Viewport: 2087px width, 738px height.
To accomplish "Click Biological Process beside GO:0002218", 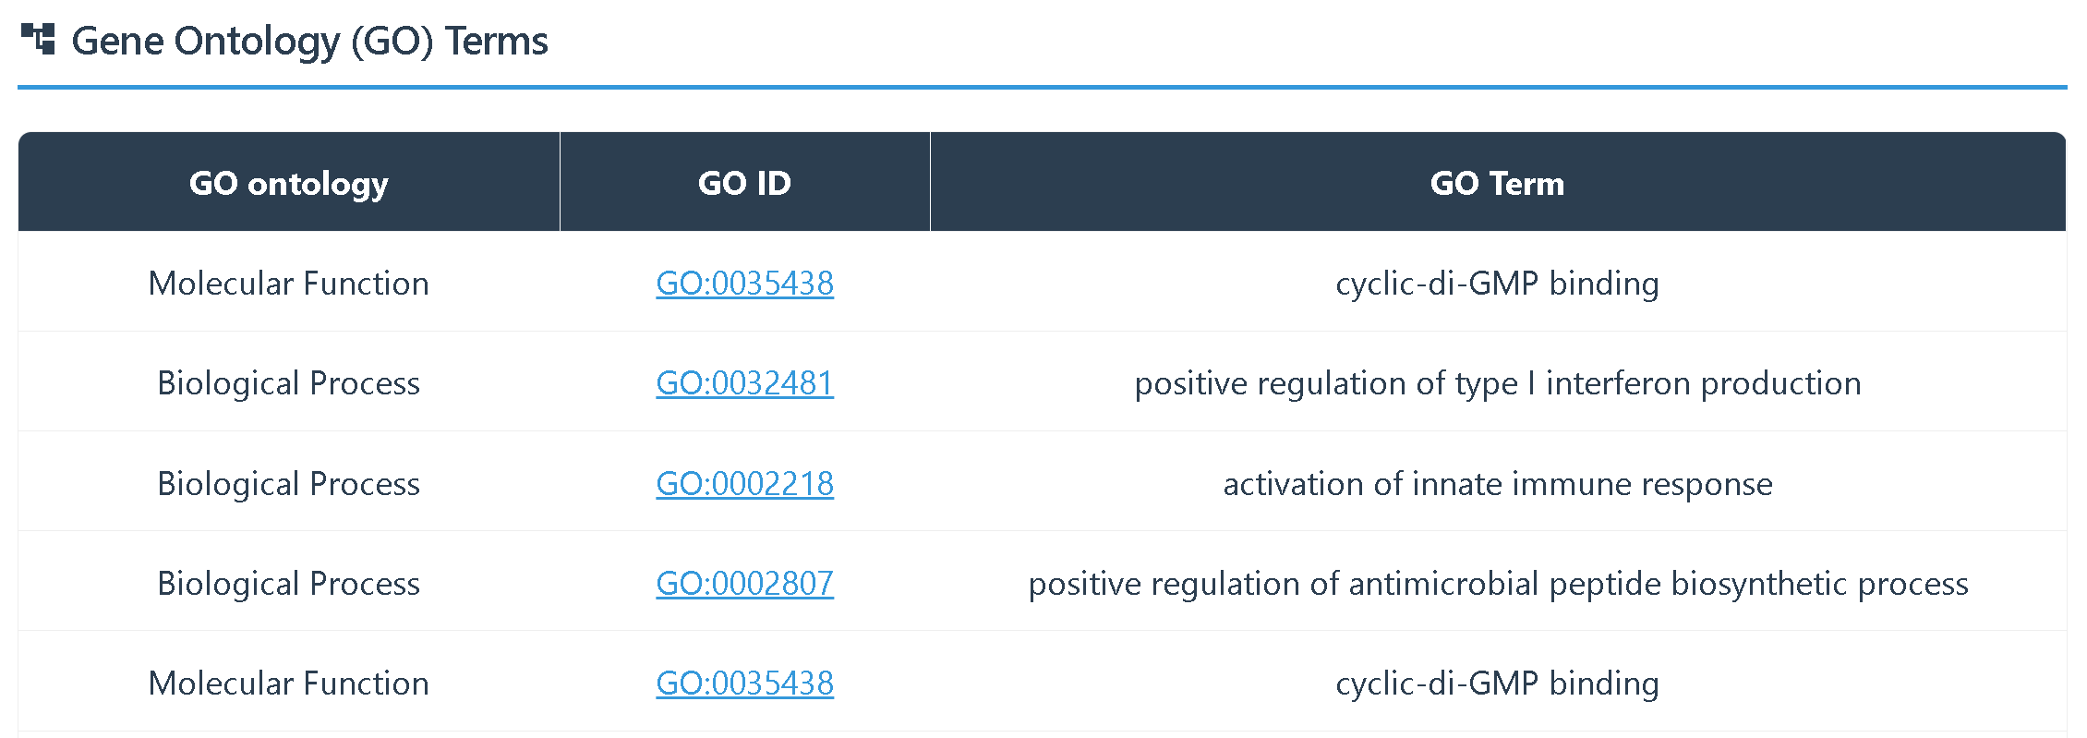I will [288, 484].
